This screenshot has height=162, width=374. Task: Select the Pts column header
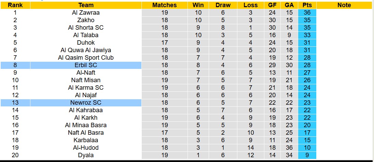pyautogui.click(x=307, y=5)
